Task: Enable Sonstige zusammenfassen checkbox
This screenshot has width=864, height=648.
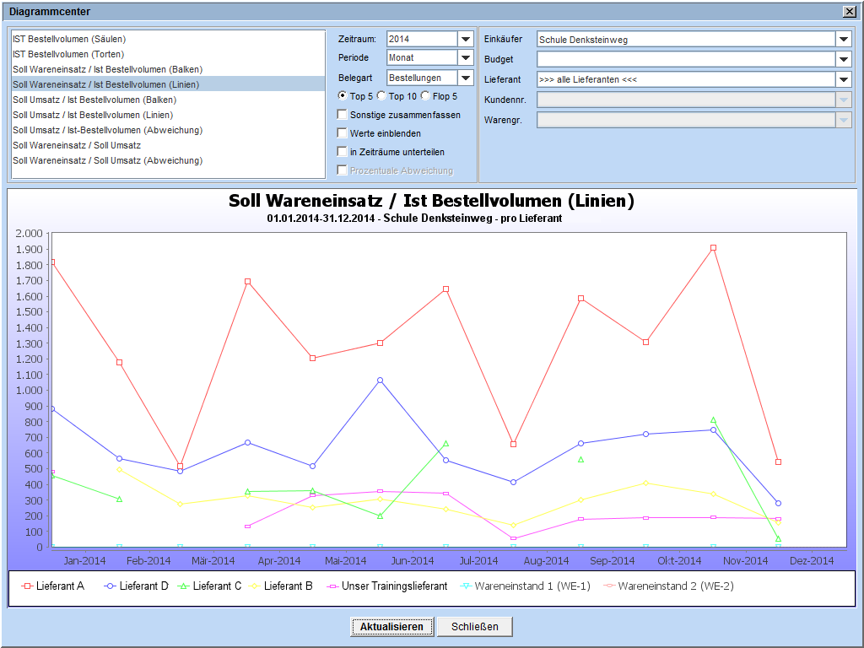Action: tap(342, 115)
